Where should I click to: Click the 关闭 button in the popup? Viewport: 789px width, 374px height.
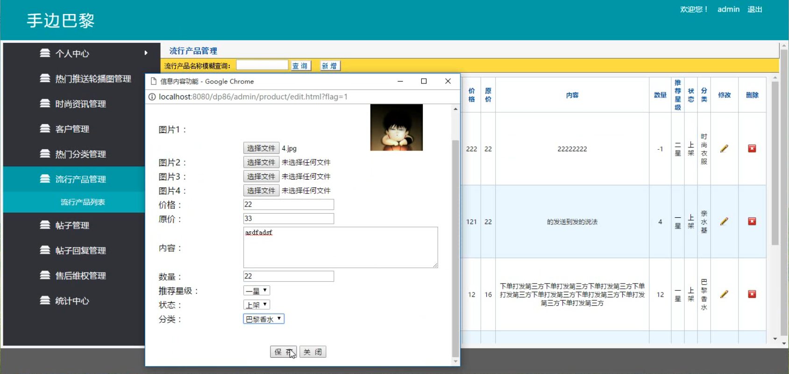[x=313, y=352]
